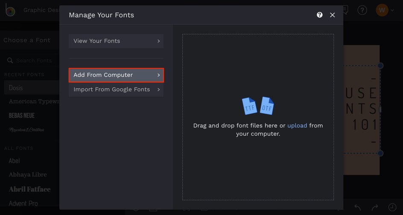403x215 pixels.
Task: Click the TTF file icon
Action: pos(250,106)
